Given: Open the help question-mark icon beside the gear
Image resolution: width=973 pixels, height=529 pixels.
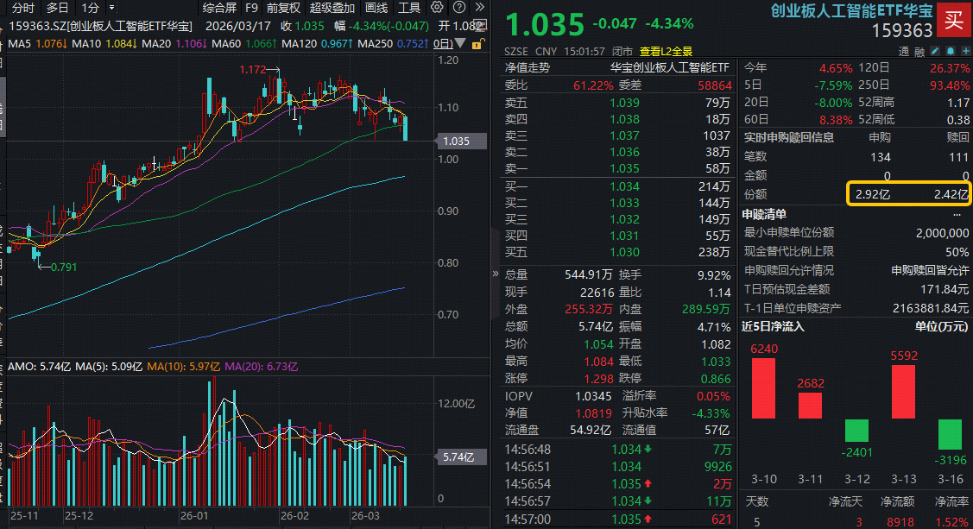Looking at the screenshot, I should (x=458, y=8).
